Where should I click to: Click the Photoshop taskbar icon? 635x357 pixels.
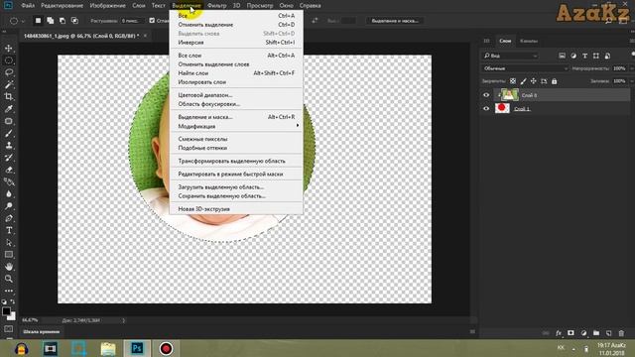137,348
